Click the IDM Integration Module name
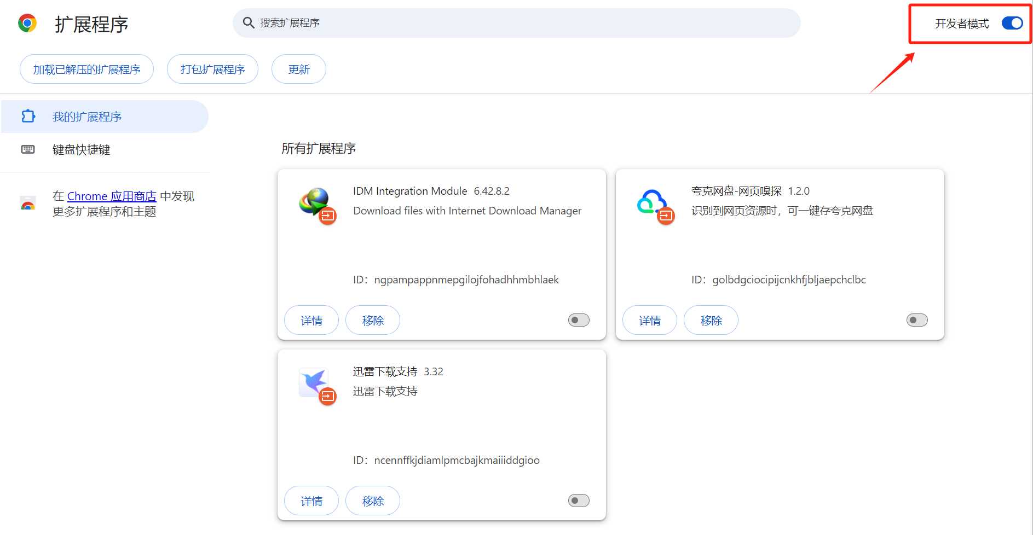The image size is (1033, 535). point(410,191)
